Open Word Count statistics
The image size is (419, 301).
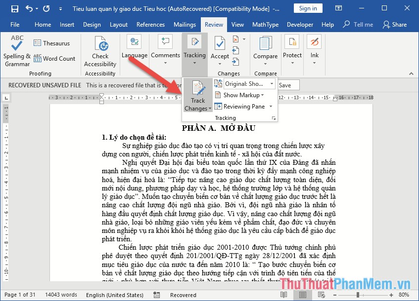point(55,59)
